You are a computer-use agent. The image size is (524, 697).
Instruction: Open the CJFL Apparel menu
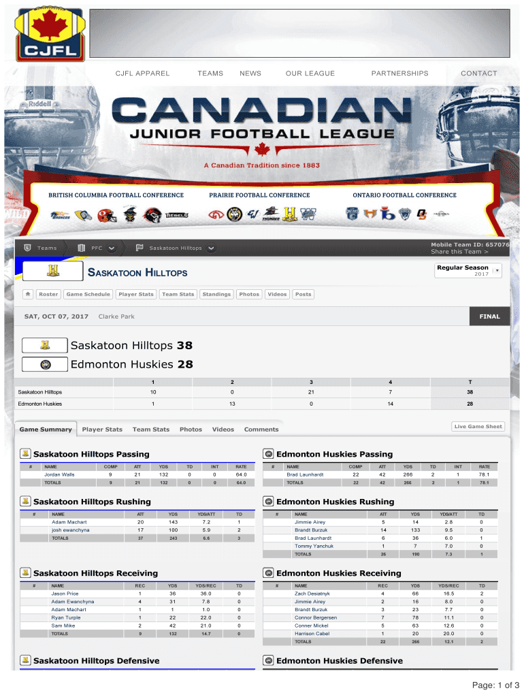click(142, 74)
